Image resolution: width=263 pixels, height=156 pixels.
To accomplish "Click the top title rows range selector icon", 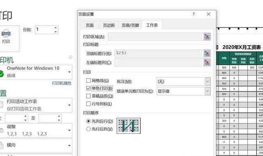I will pyautogui.click(x=207, y=53).
